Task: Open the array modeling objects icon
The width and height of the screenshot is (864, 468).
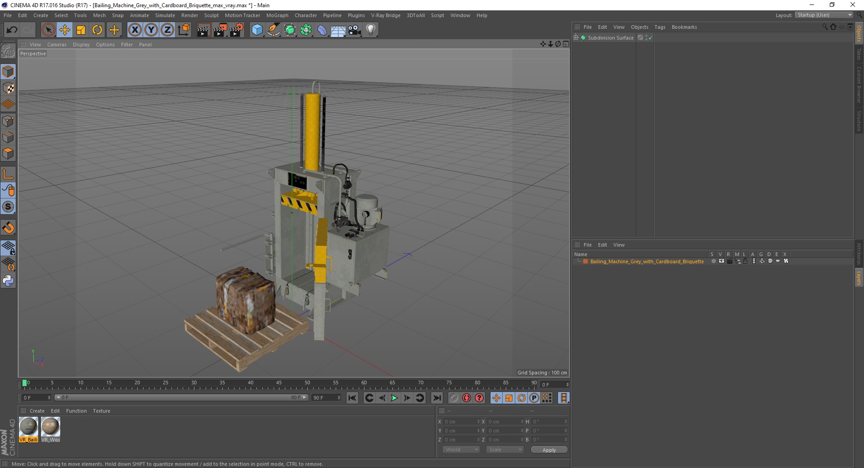Action: click(x=306, y=30)
